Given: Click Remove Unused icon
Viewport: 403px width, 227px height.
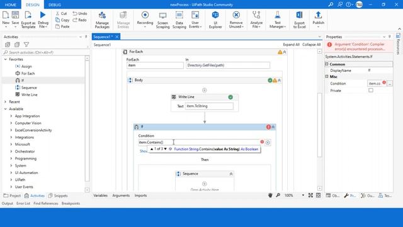Looking at the screenshot, I should 236,15.
